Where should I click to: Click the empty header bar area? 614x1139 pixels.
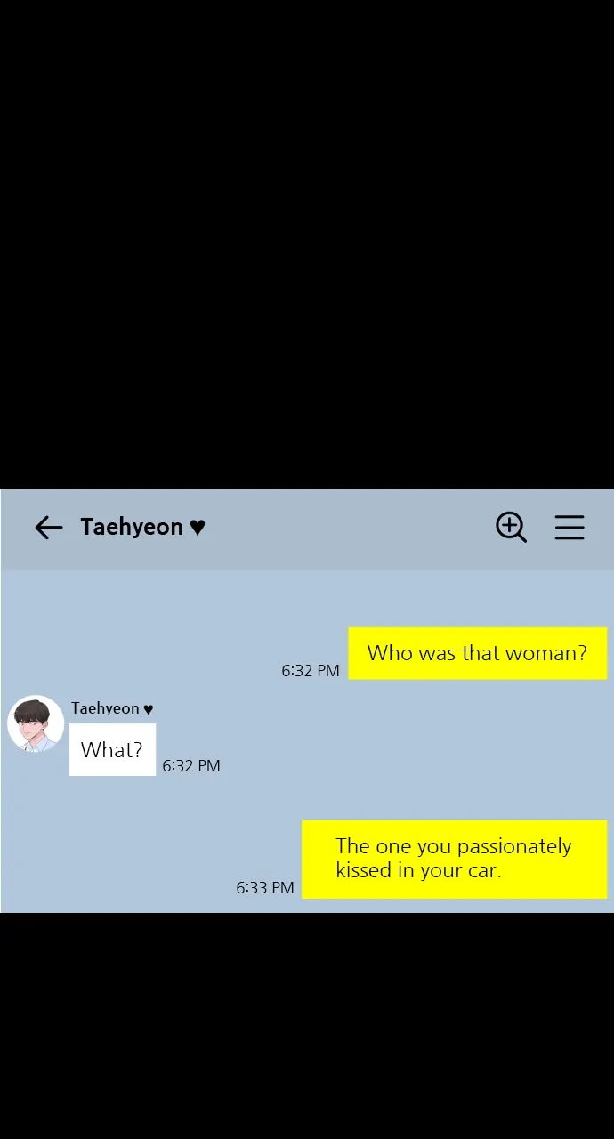[x=347, y=528]
